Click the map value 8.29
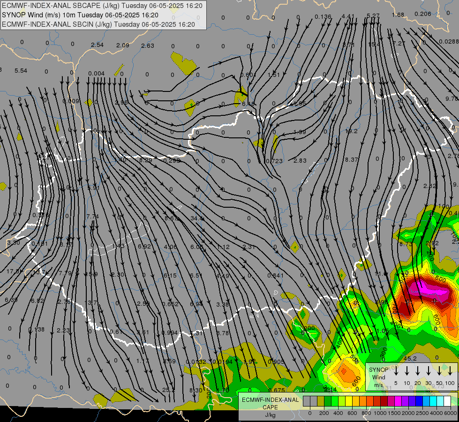The width and height of the screenshot is (459, 422). [x=145, y=160]
